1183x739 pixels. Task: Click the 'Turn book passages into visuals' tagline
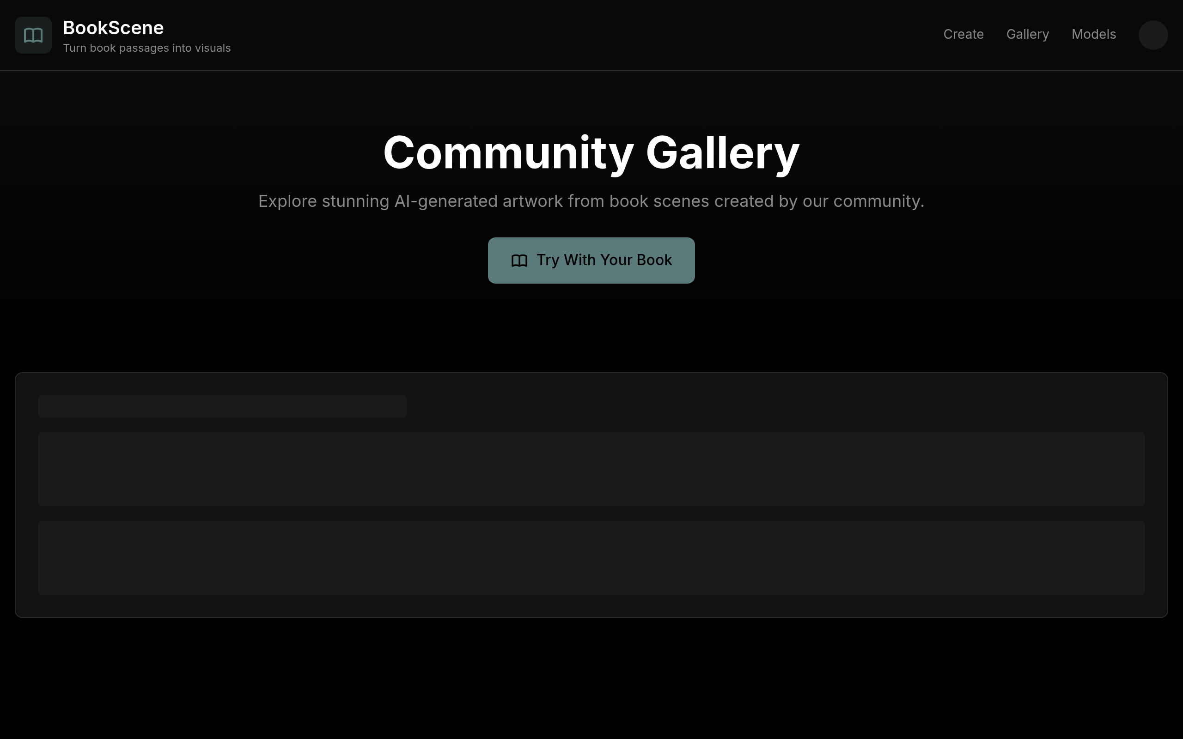pos(146,48)
